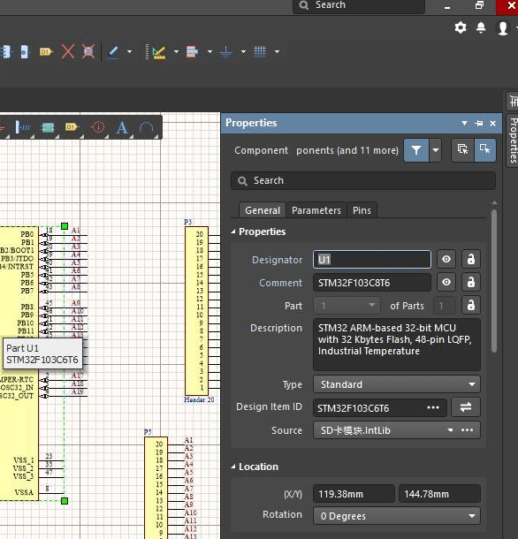Click Source ellipsis browse button
This screenshot has width=518, height=539.
[x=467, y=430]
